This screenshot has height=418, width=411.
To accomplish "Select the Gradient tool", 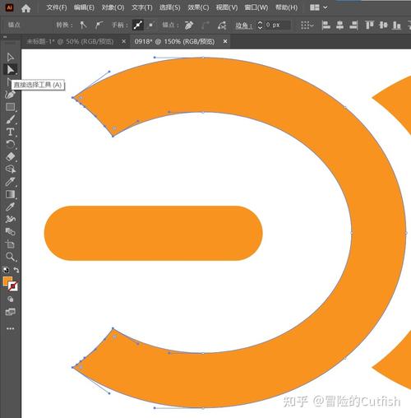I will pyautogui.click(x=10, y=194).
